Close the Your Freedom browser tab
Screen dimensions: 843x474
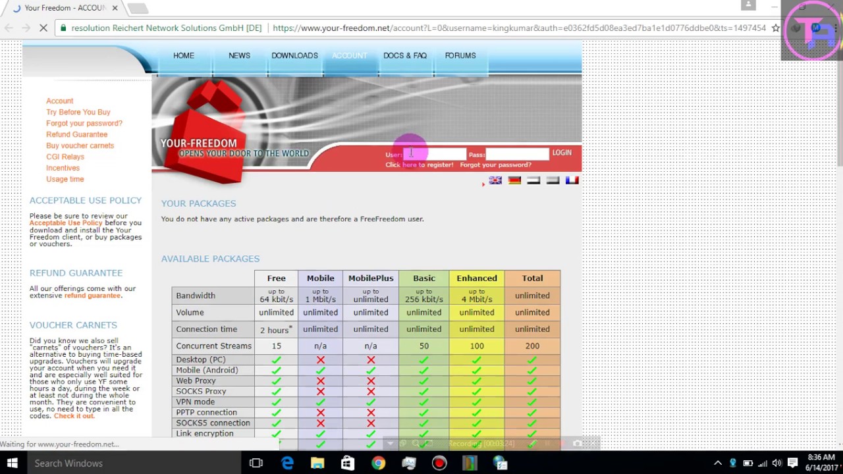115,8
